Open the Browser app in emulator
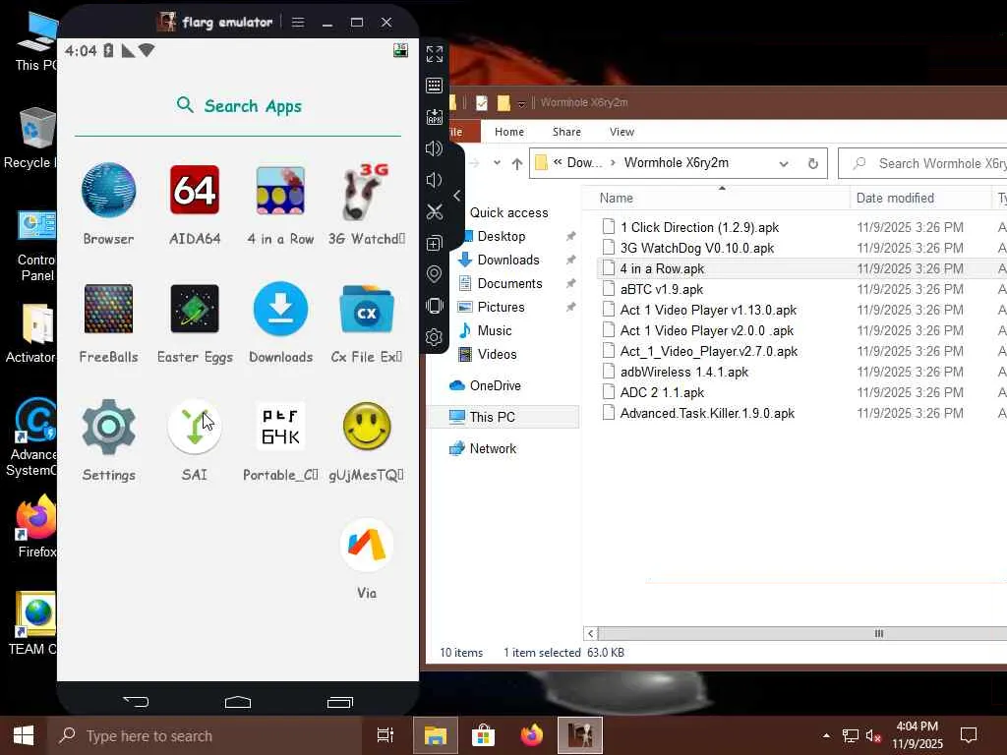Viewport: 1007px width, 755px height. pyautogui.click(x=108, y=190)
